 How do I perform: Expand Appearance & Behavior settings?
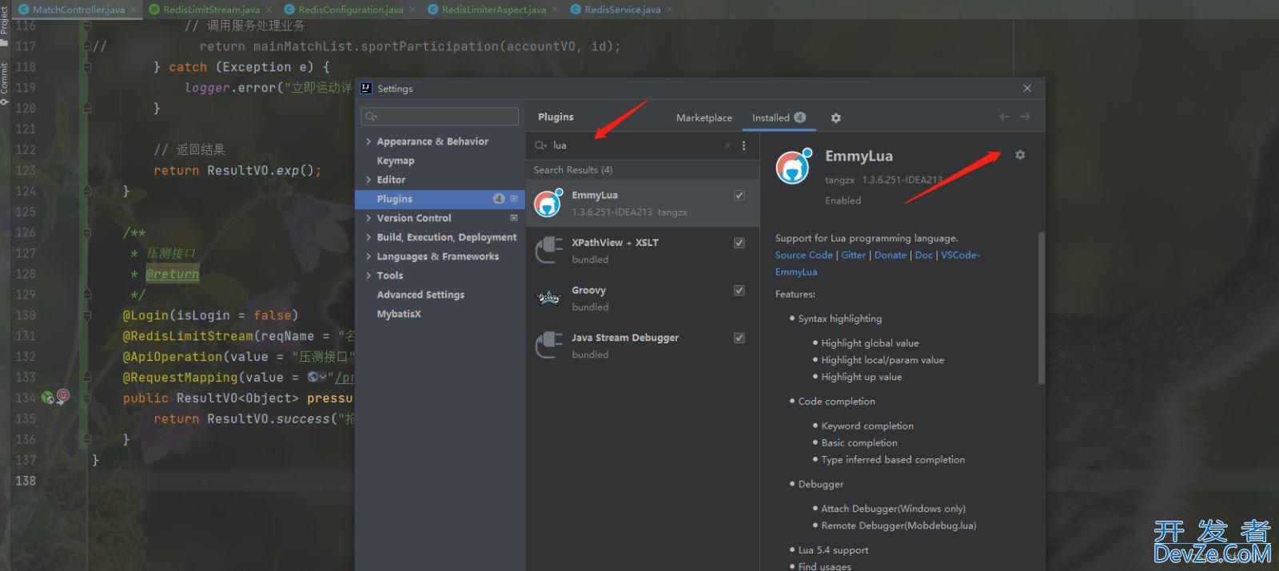369,141
